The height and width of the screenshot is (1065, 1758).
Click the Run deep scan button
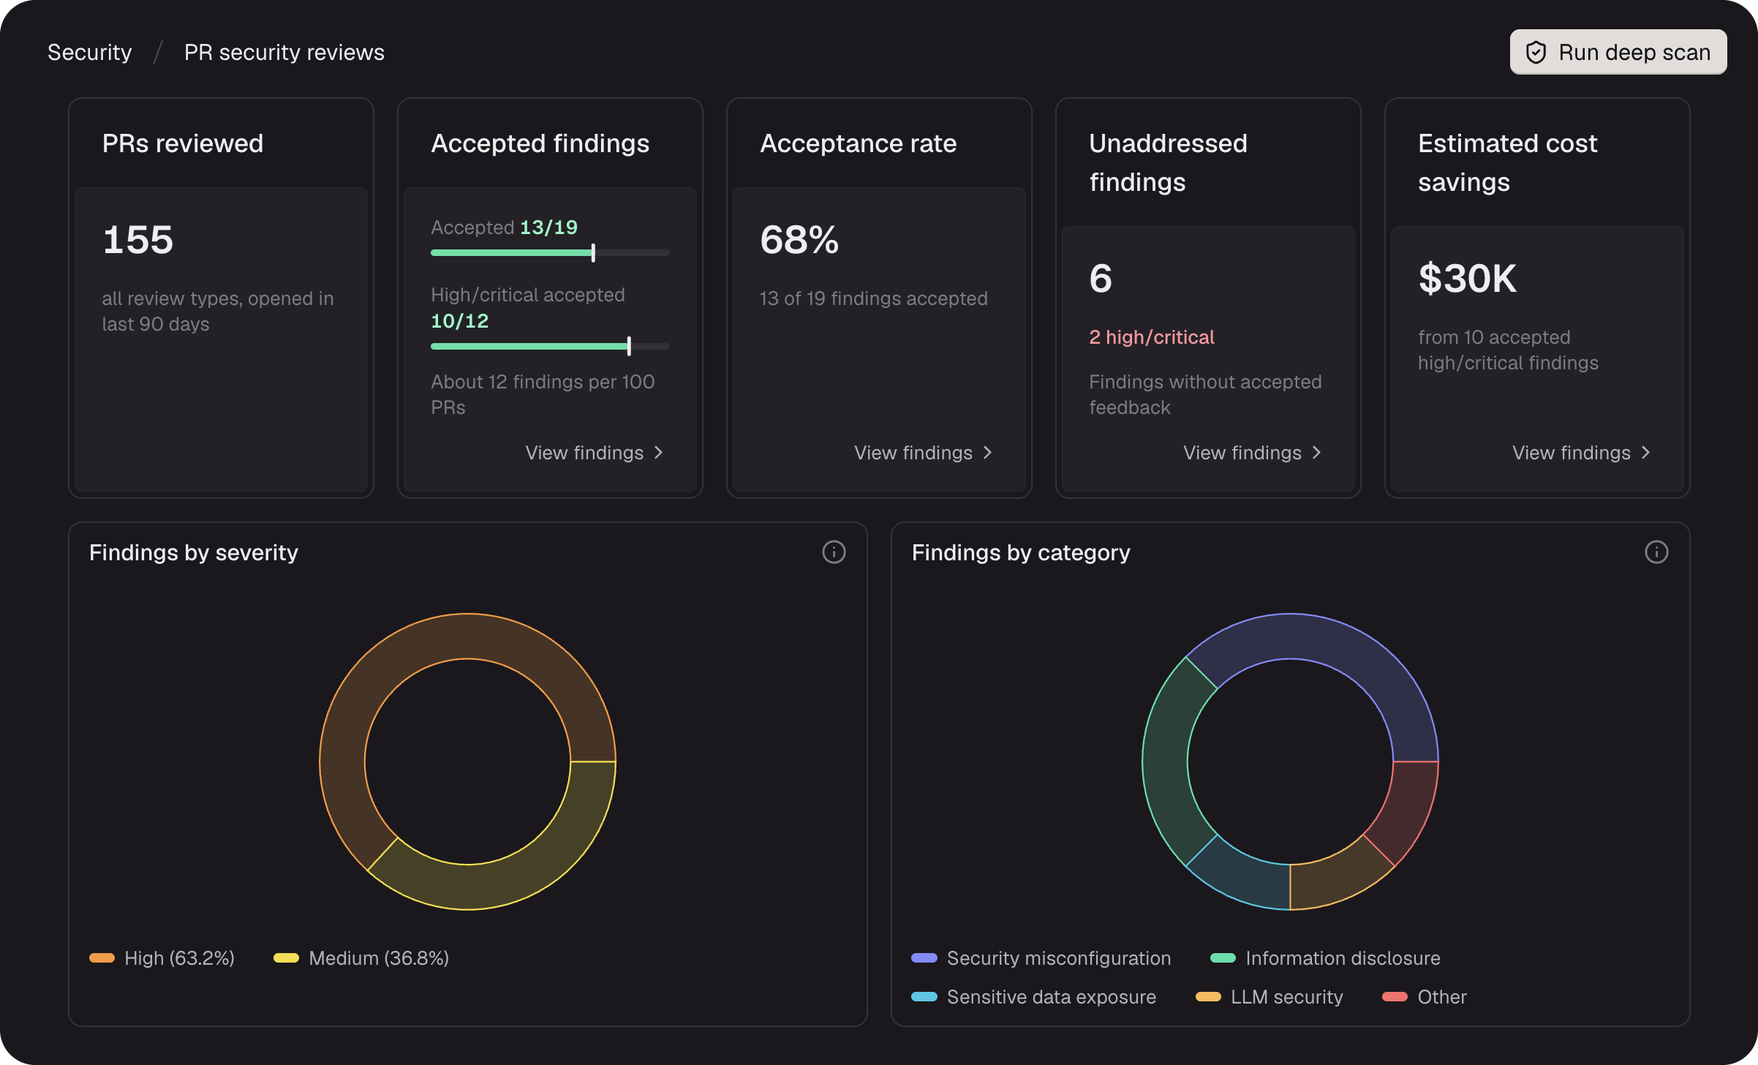tap(1618, 52)
